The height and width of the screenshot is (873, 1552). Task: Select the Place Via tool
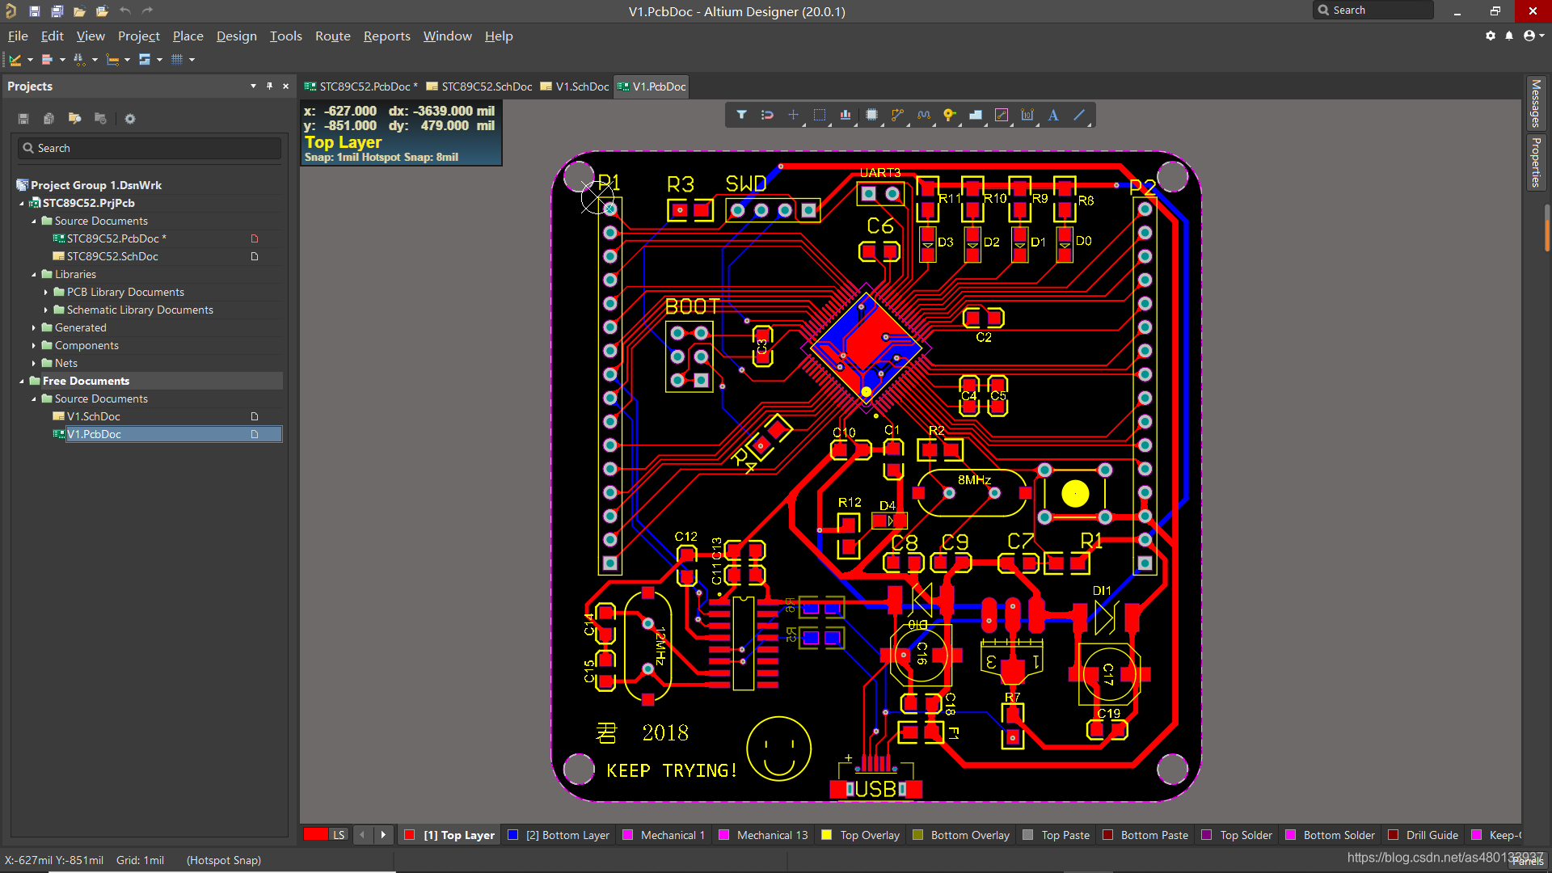tap(949, 115)
